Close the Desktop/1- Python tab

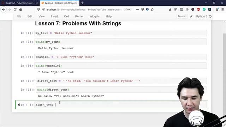point(37,3)
